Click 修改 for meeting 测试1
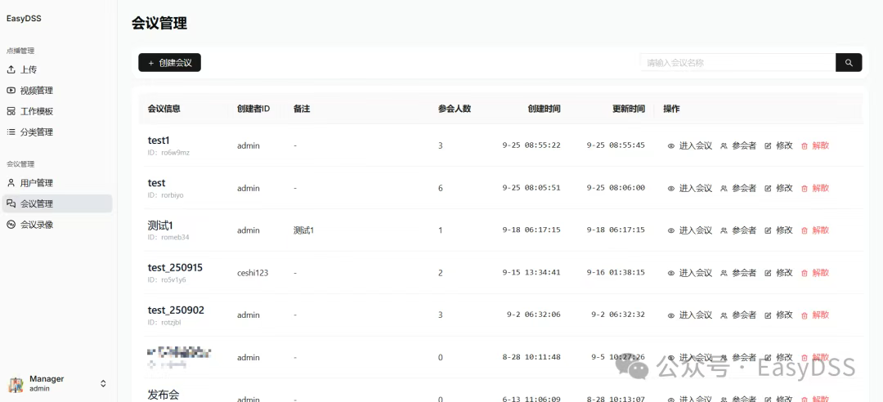Image resolution: width=883 pixels, height=402 pixels. pos(778,230)
